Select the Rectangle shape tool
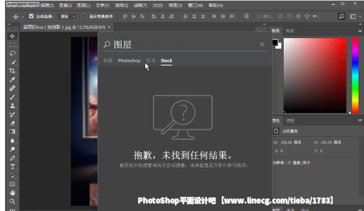Screen dimensions: 364x211 coord(12,184)
